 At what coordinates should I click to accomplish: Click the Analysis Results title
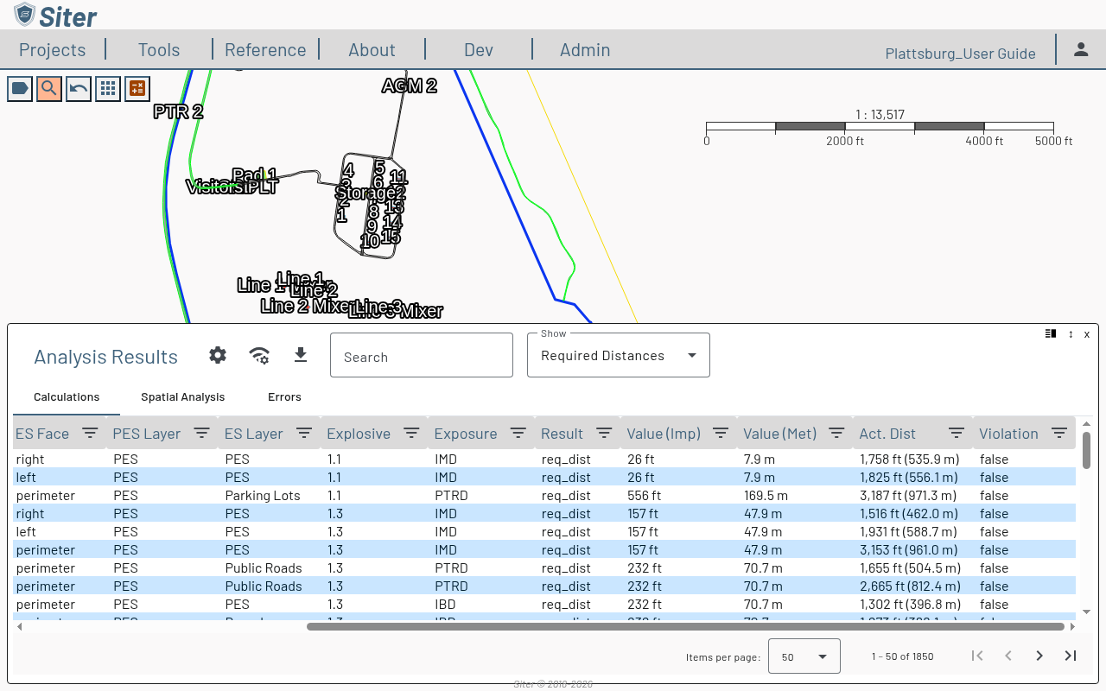tap(105, 357)
